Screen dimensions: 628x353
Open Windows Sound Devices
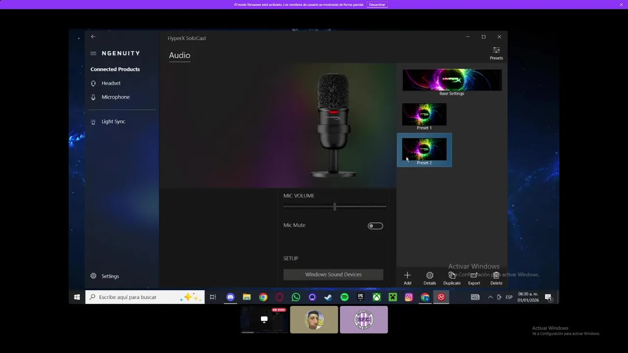pos(333,275)
